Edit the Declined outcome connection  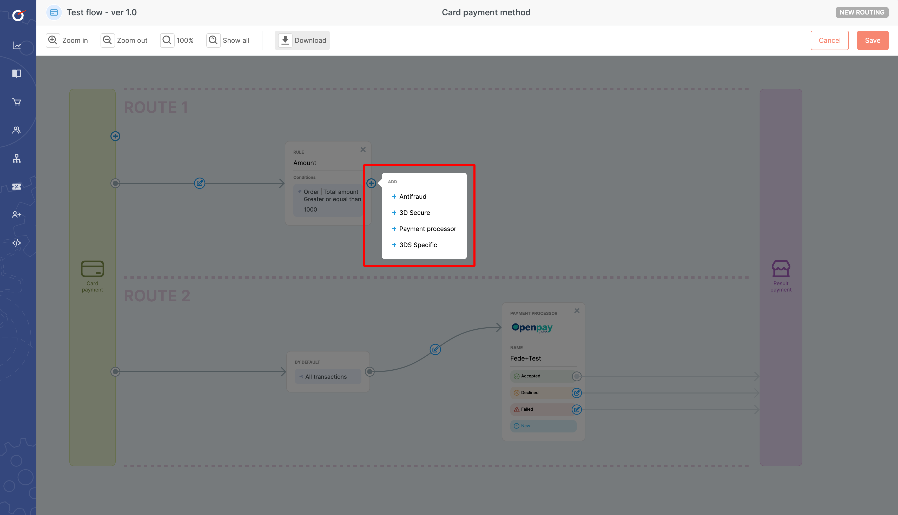[577, 393]
